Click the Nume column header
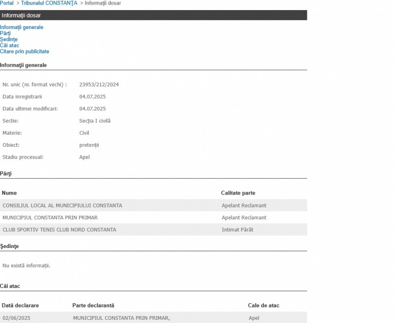 click(x=9, y=193)
